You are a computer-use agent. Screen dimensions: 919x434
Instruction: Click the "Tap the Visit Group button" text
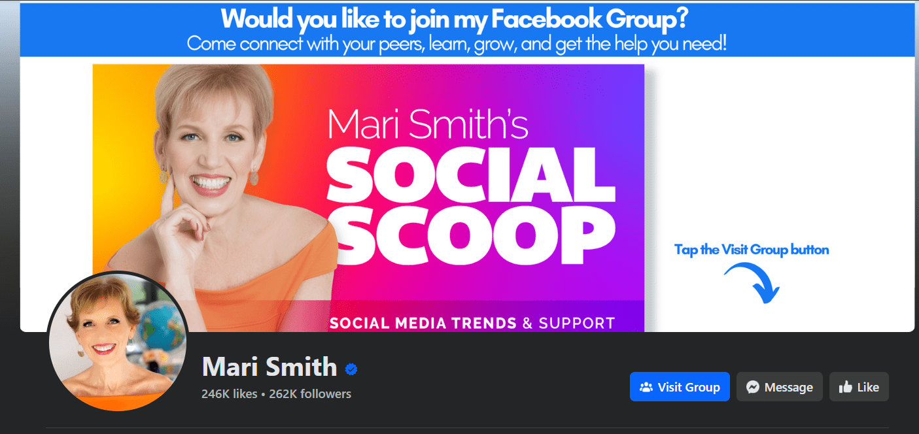752,249
